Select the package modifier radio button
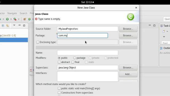 [x=75, y=58]
